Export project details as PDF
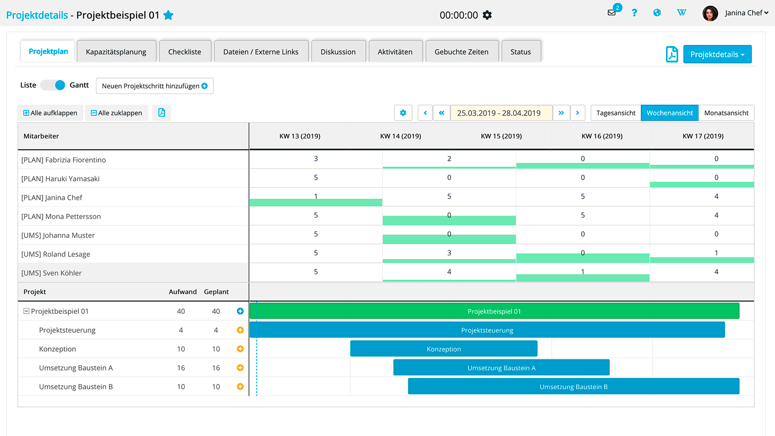Screen dimensions: 775x436 672,54
